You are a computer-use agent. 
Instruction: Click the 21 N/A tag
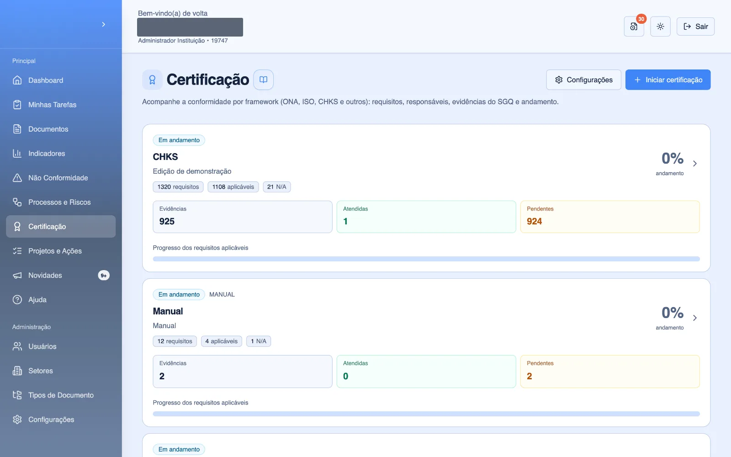277,187
